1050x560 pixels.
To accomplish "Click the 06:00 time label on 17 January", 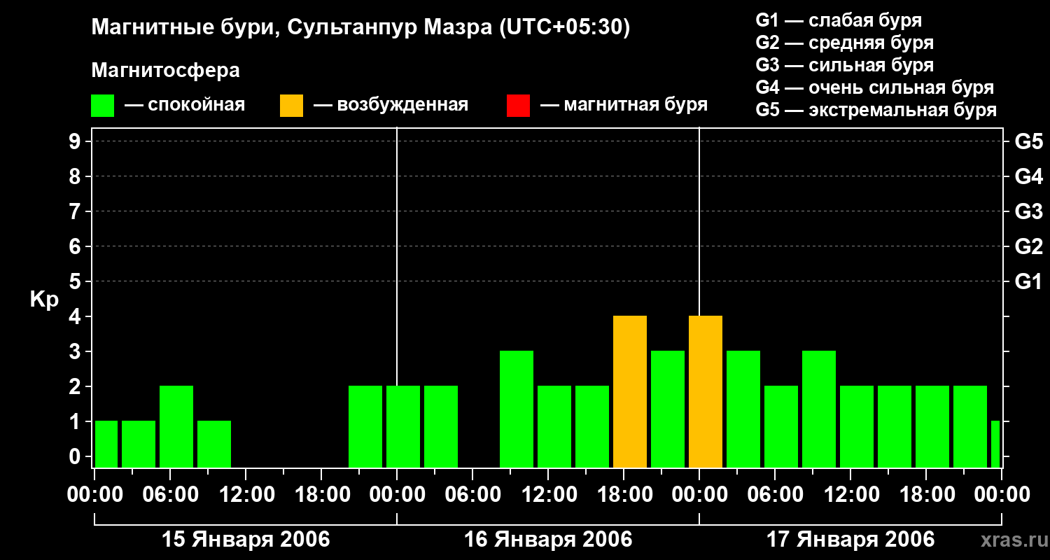I will point(775,495).
